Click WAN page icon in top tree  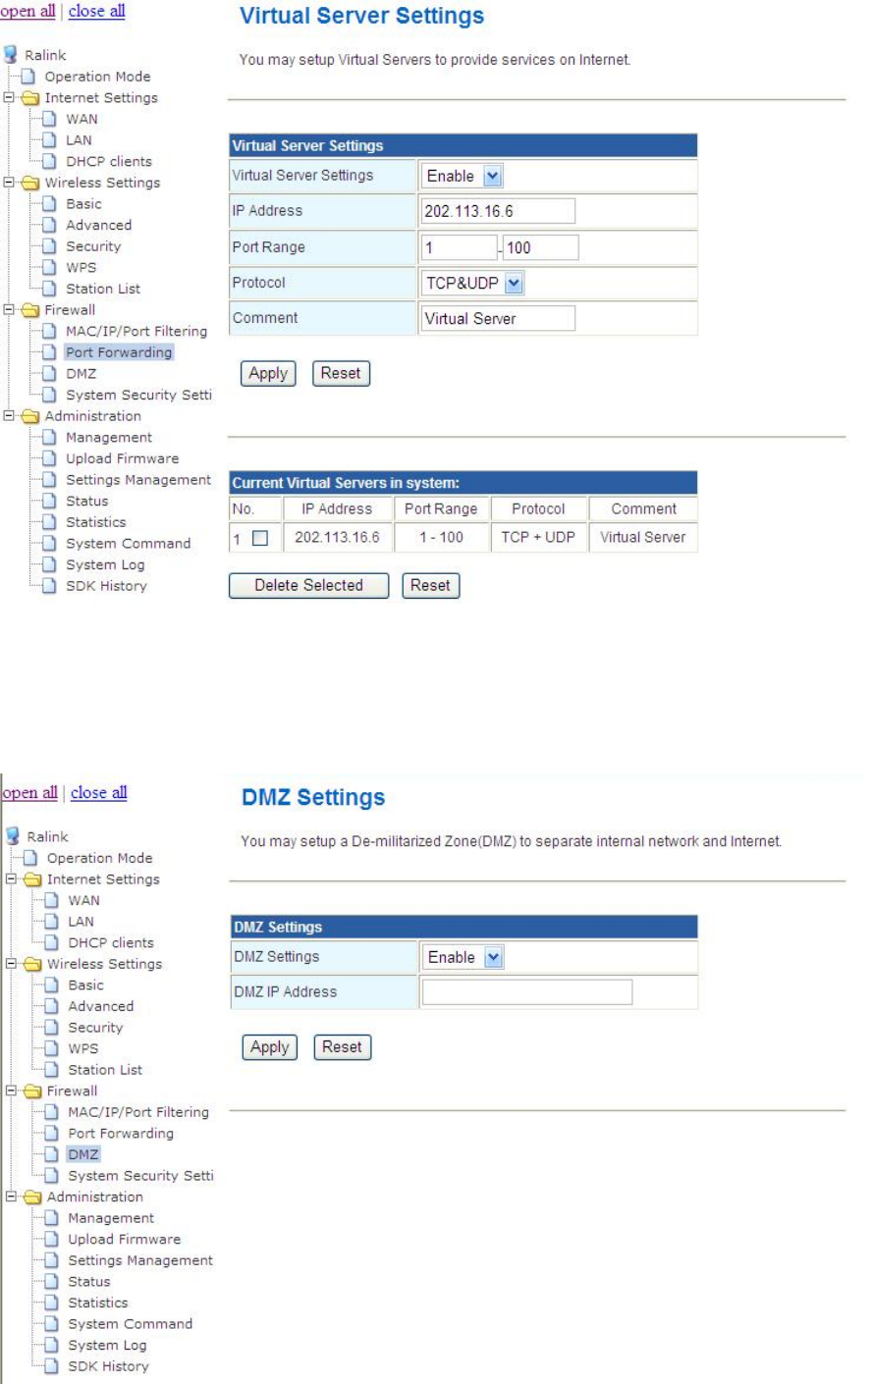coord(50,119)
